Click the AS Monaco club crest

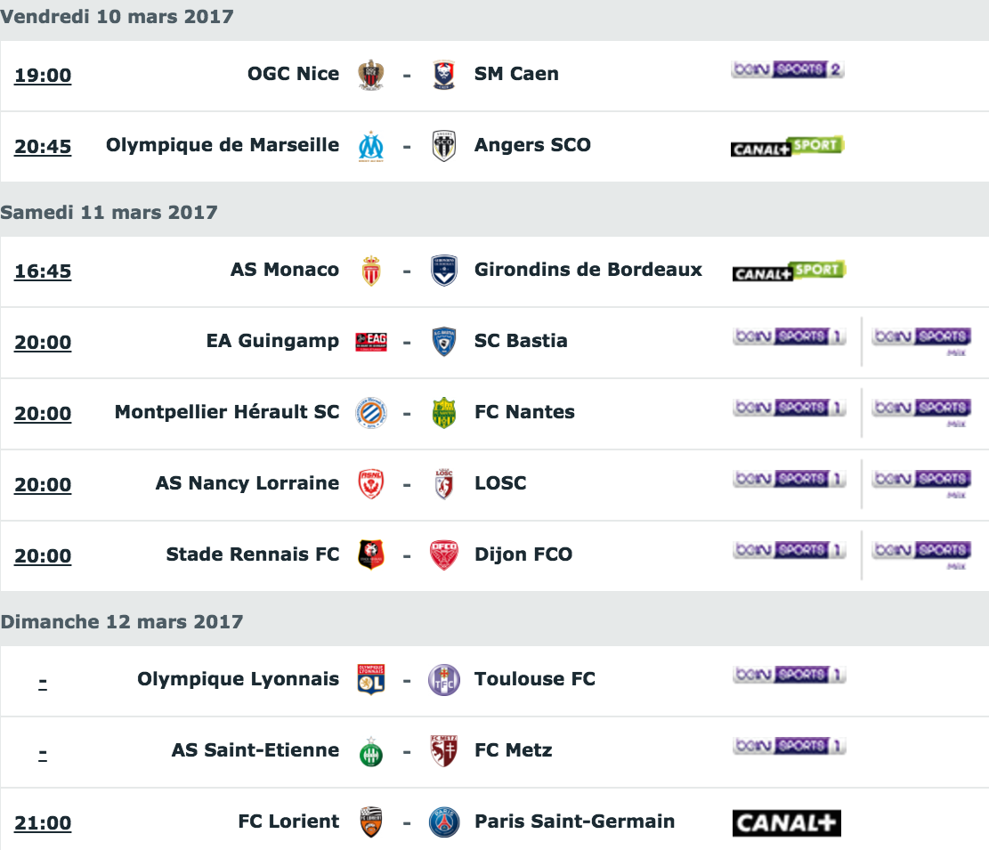tap(371, 271)
